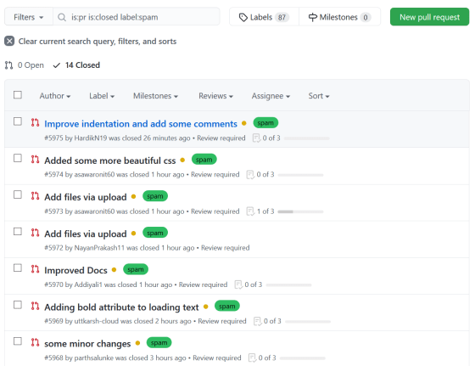The image size is (475, 366).
Task: Select the checkbox for Adding bold attribute to loading text
Action: (x=18, y=305)
